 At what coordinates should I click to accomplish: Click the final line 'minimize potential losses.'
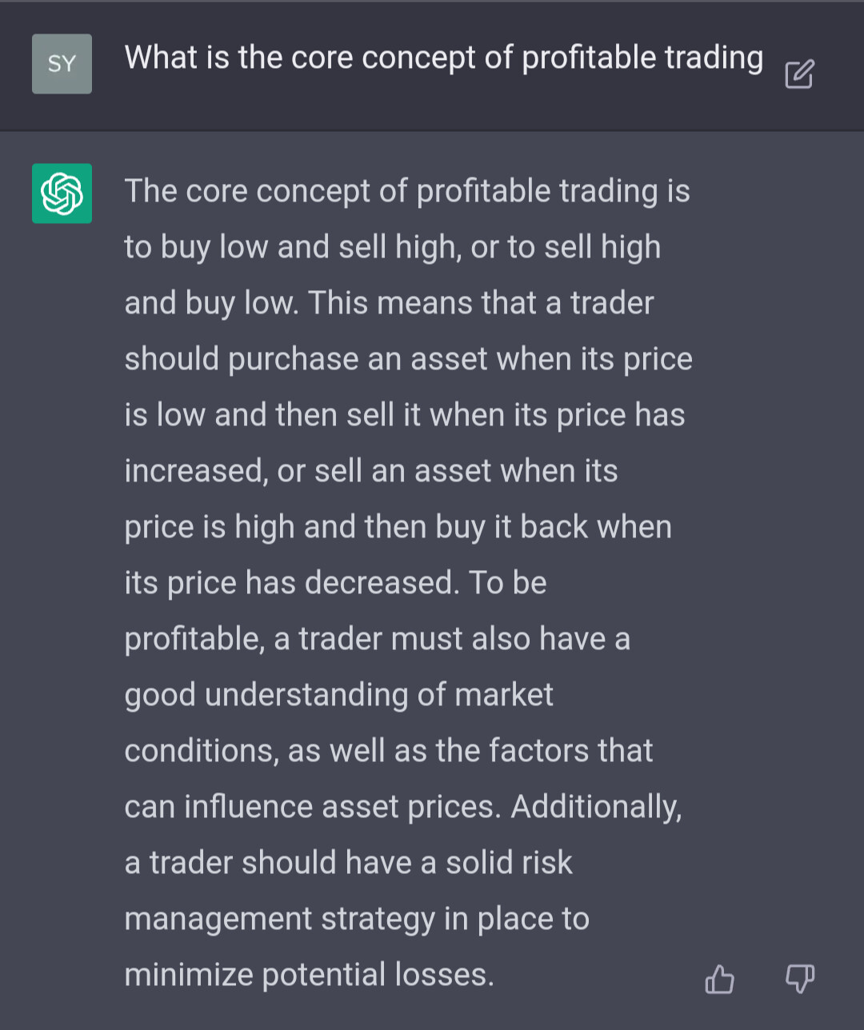tap(310, 976)
